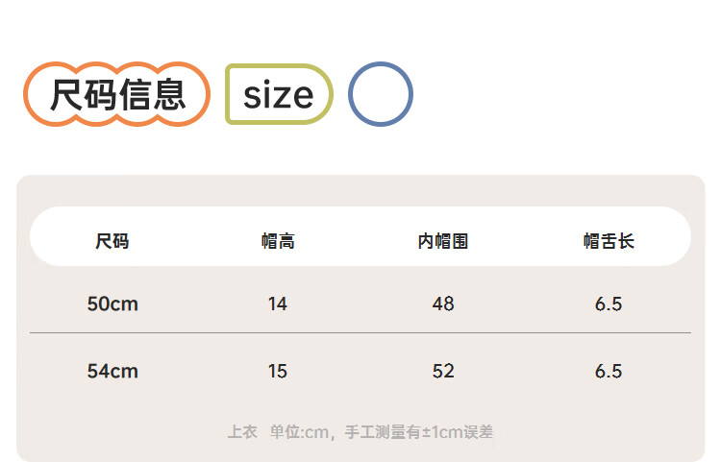
Task: Click the measurement note about ±1cm error
Action: 382,432
